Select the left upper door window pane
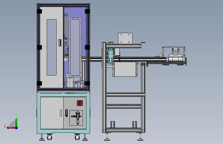This screenshot has height=144, width=223. pos(52,47)
